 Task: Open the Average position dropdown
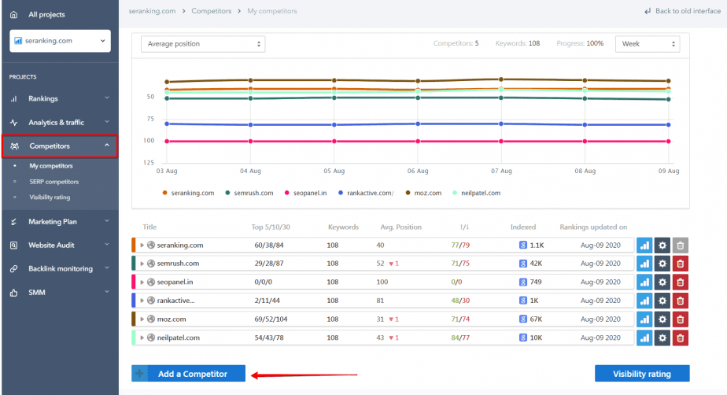(x=203, y=44)
